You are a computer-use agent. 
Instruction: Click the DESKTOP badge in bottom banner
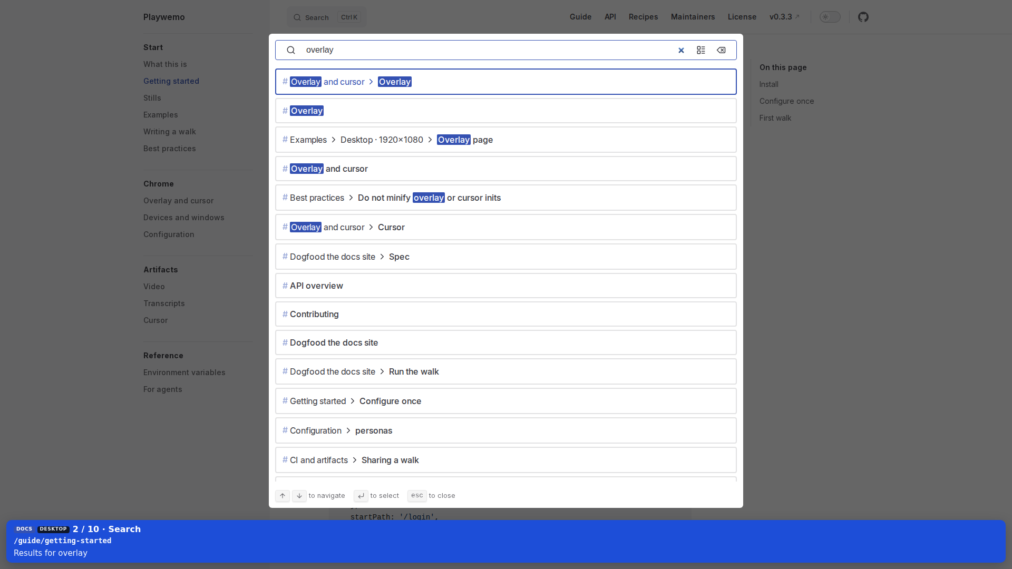[x=53, y=529]
